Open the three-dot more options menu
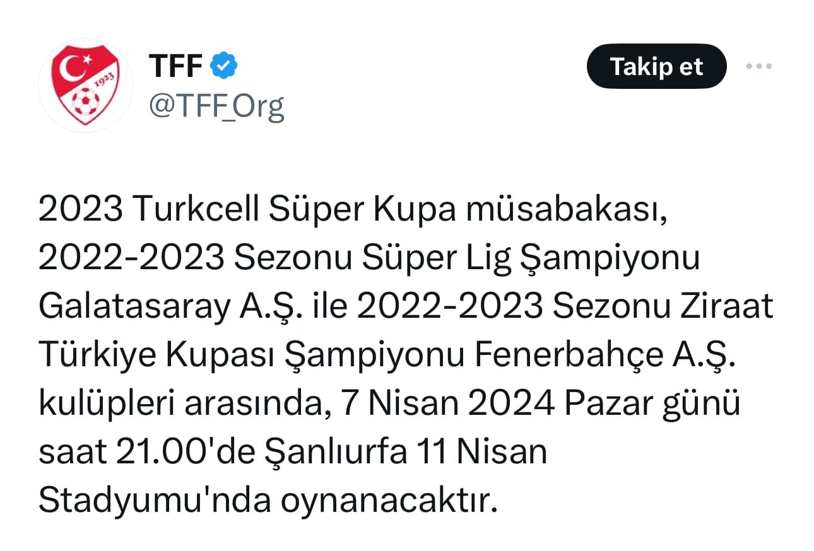Image resolution: width=814 pixels, height=551 pixels. click(x=758, y=66)
